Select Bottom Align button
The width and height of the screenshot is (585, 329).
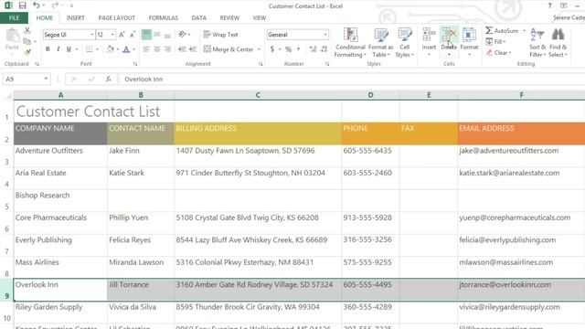[x=167, y=35]
